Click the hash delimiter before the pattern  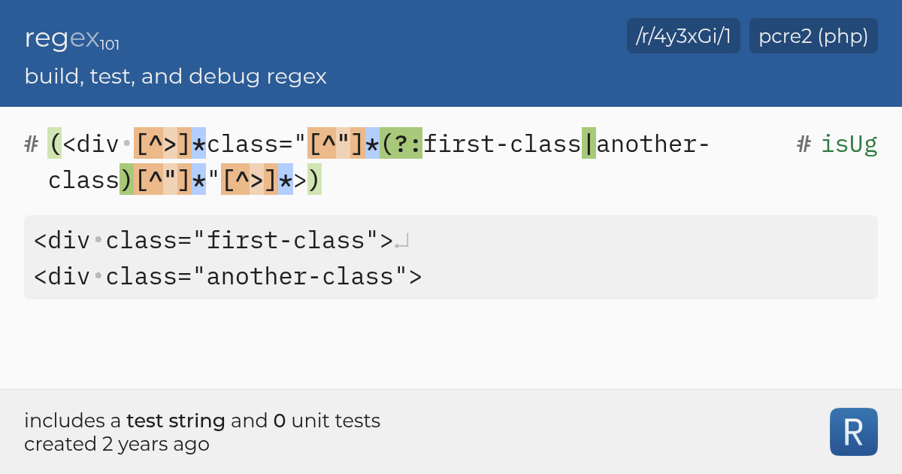(30, 144)
